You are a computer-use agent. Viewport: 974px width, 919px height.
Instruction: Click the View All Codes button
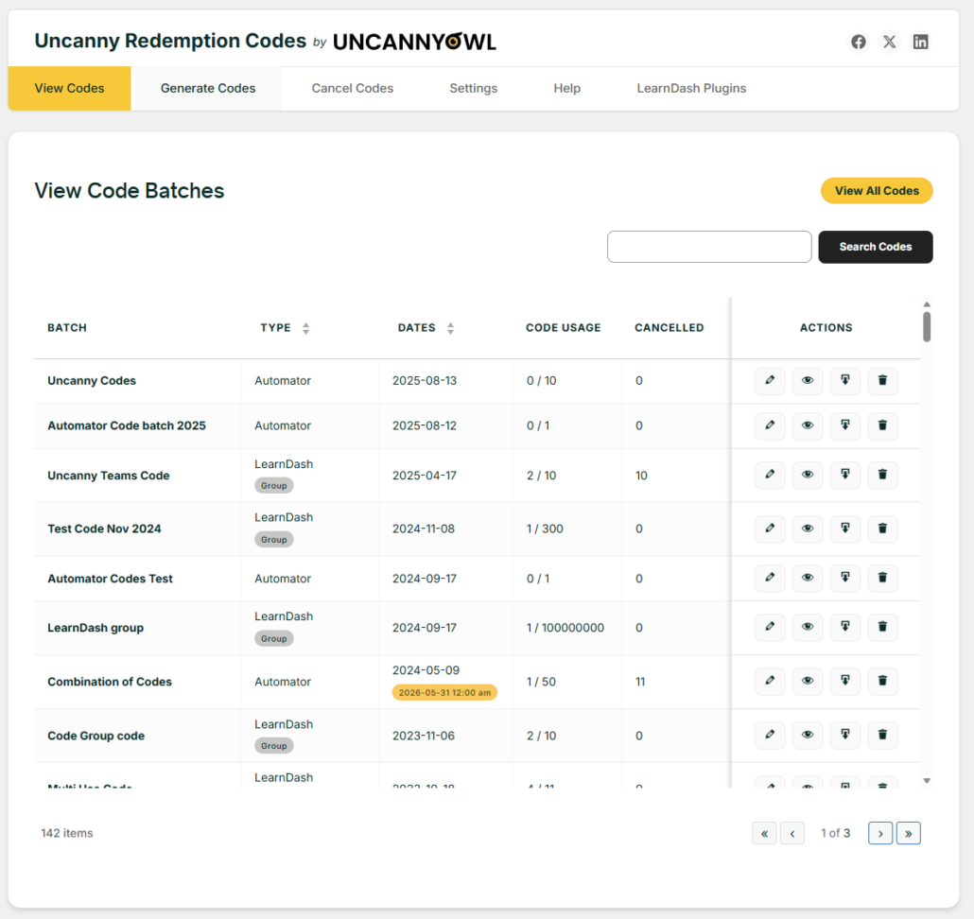(877, 191)
